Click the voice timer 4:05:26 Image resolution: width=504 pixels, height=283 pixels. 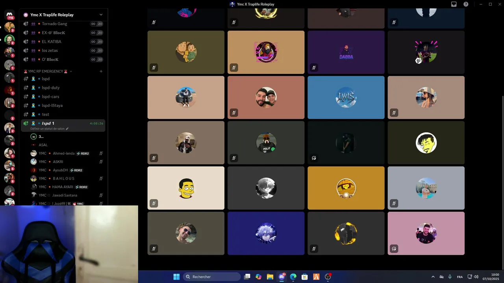click(96, 123)
